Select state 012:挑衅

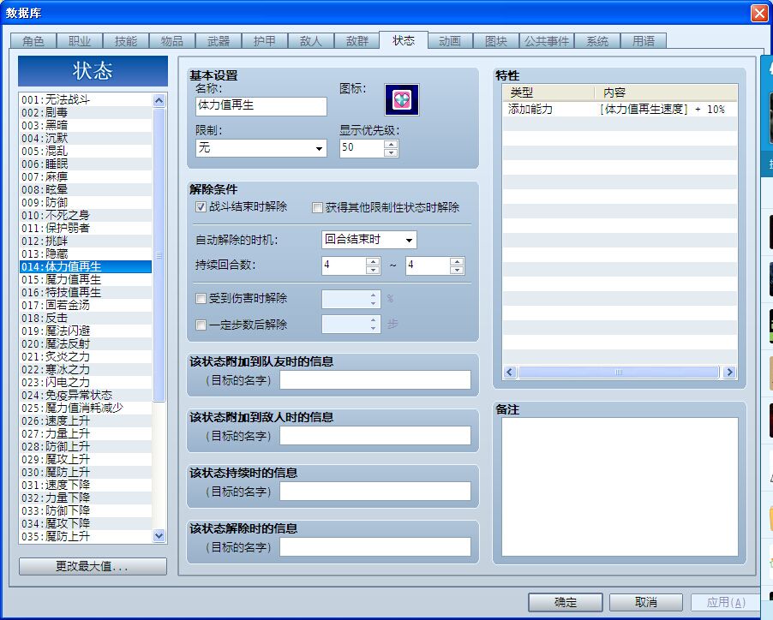coord(86,241)
